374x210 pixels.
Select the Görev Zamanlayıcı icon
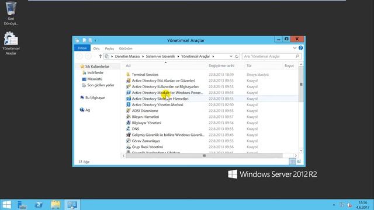click(128, 141)
